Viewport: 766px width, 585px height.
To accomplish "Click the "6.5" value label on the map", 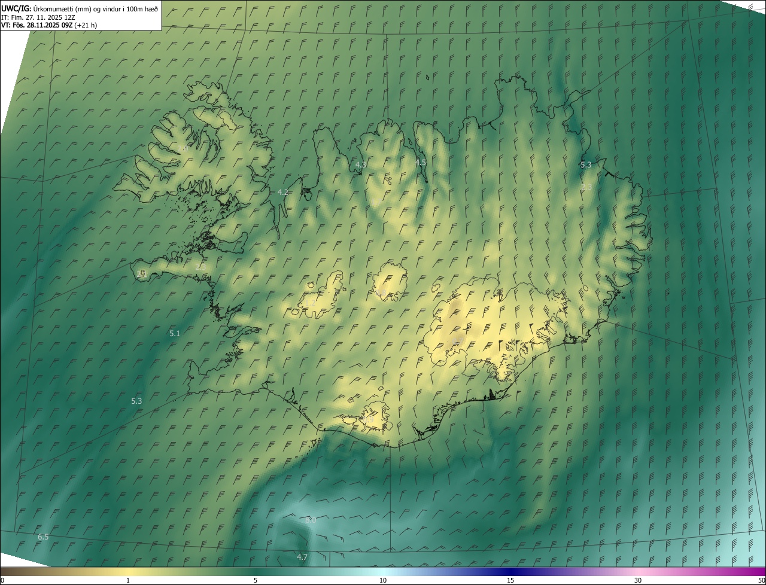I will click(43, 537).
